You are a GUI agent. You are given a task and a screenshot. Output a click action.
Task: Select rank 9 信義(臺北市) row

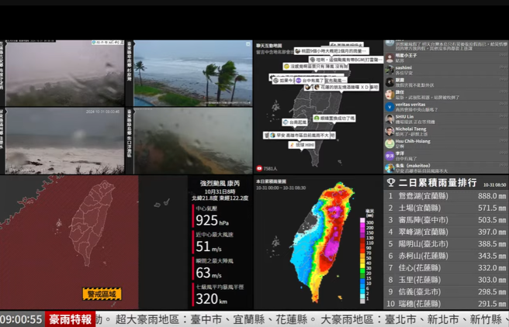[x=446, y=291]
